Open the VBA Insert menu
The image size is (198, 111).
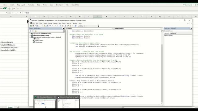coord(45,23)
